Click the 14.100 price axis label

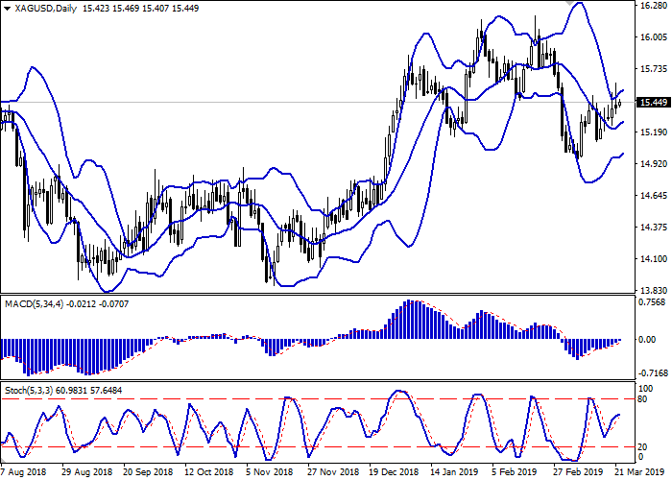pos(651,259)
